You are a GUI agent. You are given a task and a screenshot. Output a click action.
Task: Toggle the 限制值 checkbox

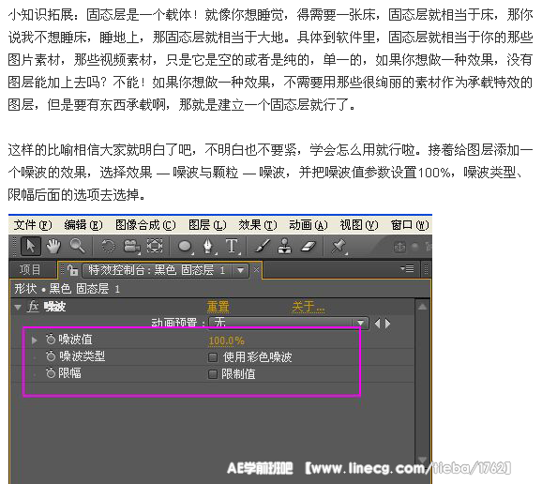tap(213, 374)
